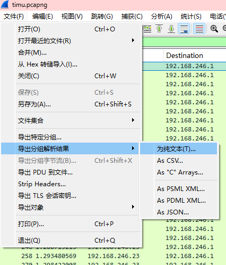Open the 统计(S) menu
The image size is (226, 265).
click(191, 16)
